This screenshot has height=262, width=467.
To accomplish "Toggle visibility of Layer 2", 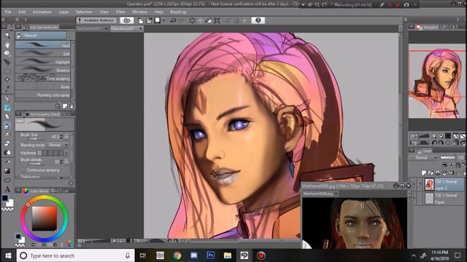I will pyautogui.click(x=414, y=184).
